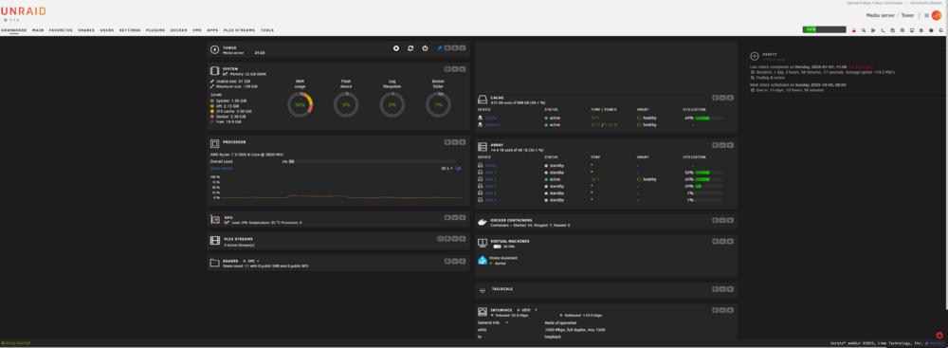Click the Flash device 3% gauge
The width and height of the screenshot is (948, 348).
[346, 104]
